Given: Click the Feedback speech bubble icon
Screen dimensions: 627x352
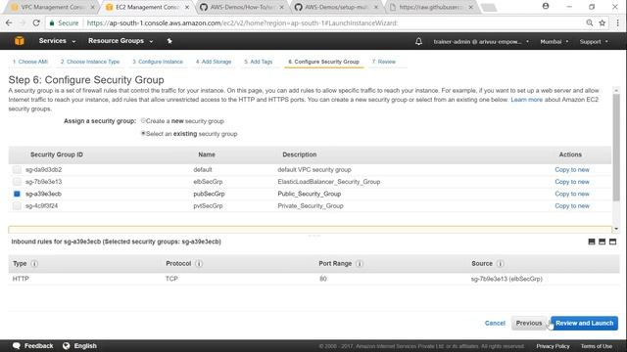Looking at the screenshot, I should pos(17,346).
